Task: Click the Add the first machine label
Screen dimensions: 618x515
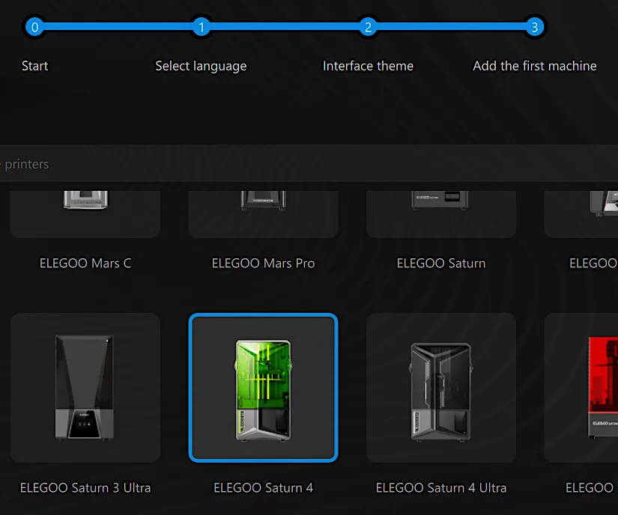Action: [x=535, y=66]
